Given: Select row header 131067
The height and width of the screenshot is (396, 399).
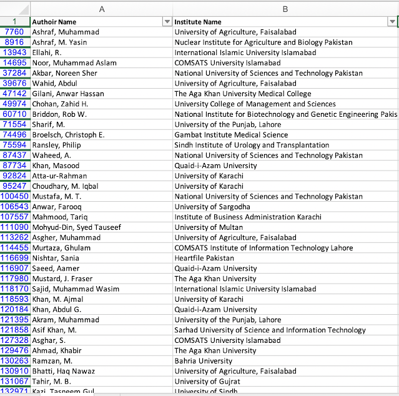Looking at the screenshot, I should (15, 382).
